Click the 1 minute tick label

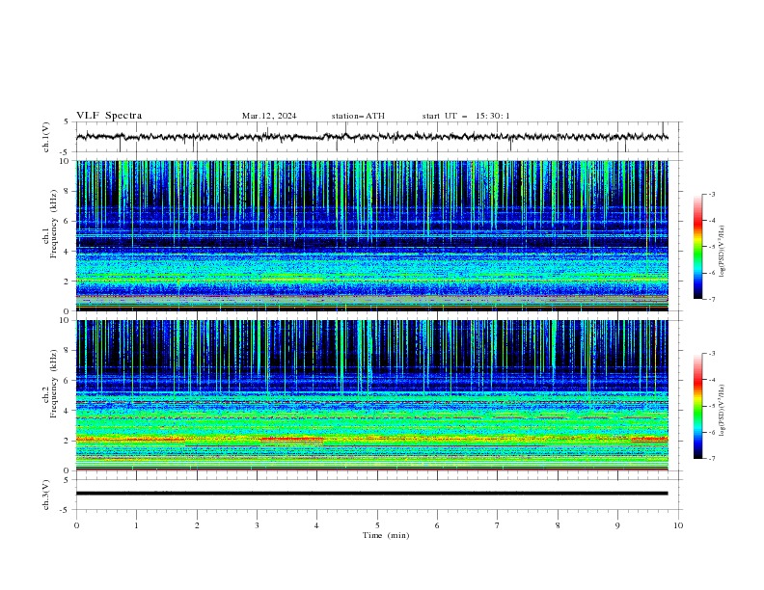(136, 525)
